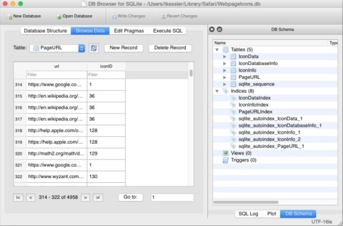
Task: Click the IconInfo table icon
Action: pyautogui.click(x=233, y=71)
